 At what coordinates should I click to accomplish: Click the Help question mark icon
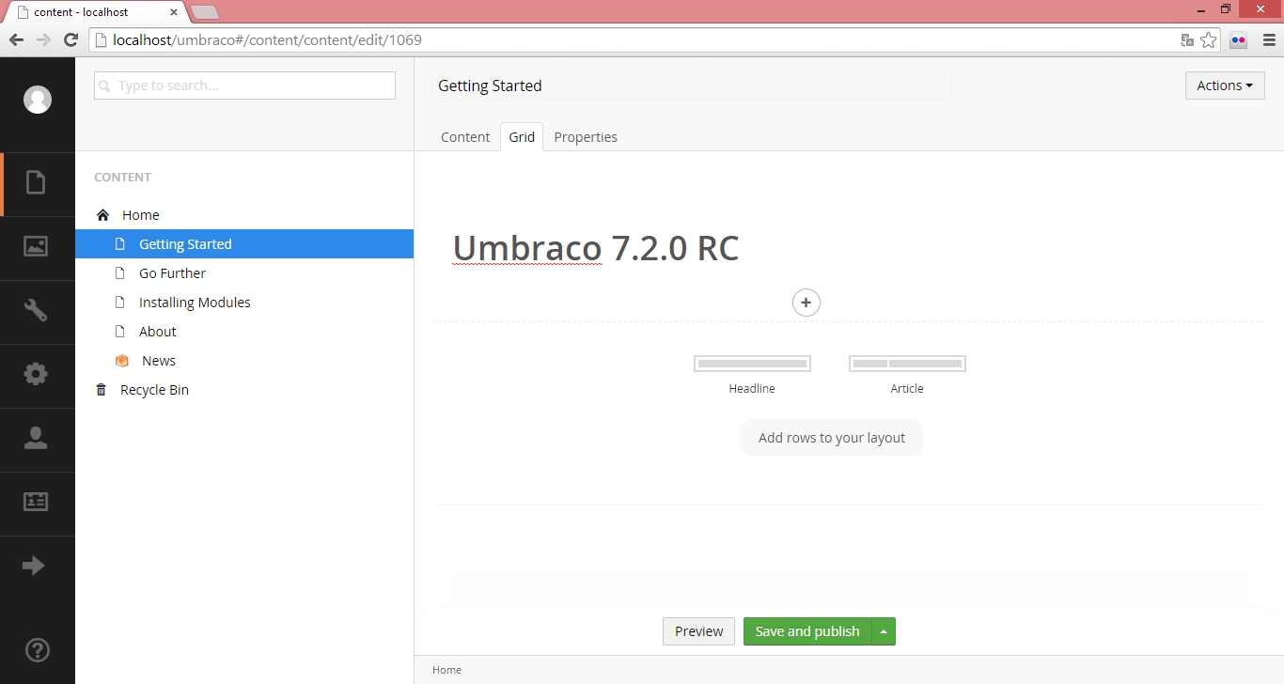[x=37, y=650]
